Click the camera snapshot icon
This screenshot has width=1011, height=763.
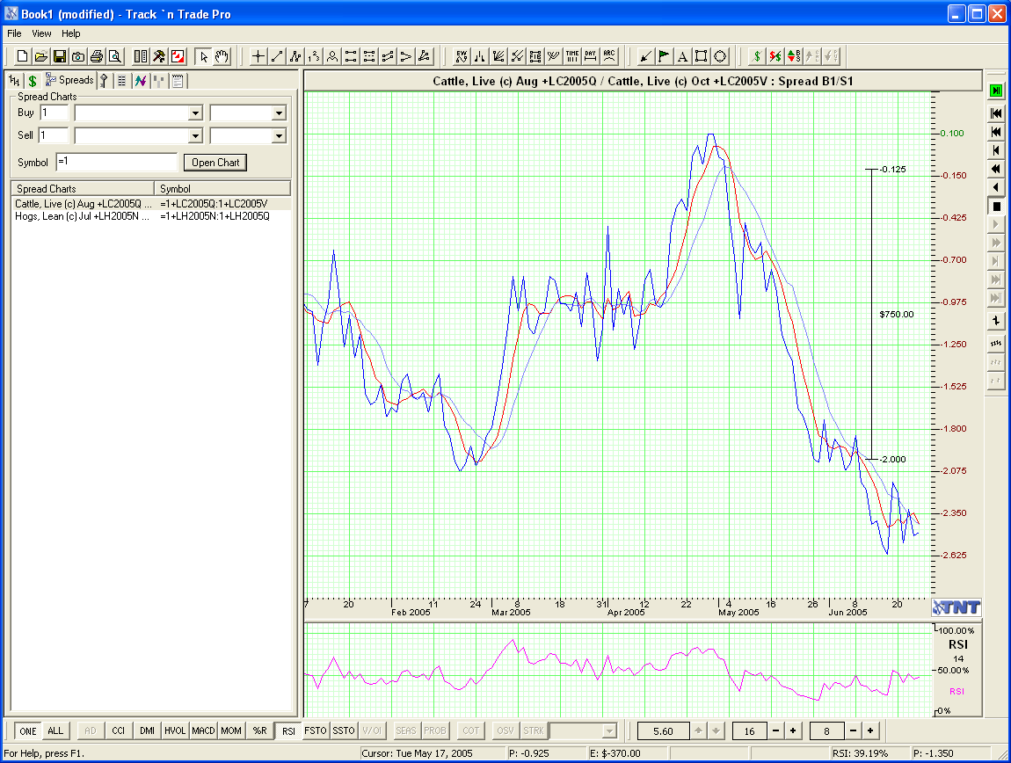click(78, 56)
